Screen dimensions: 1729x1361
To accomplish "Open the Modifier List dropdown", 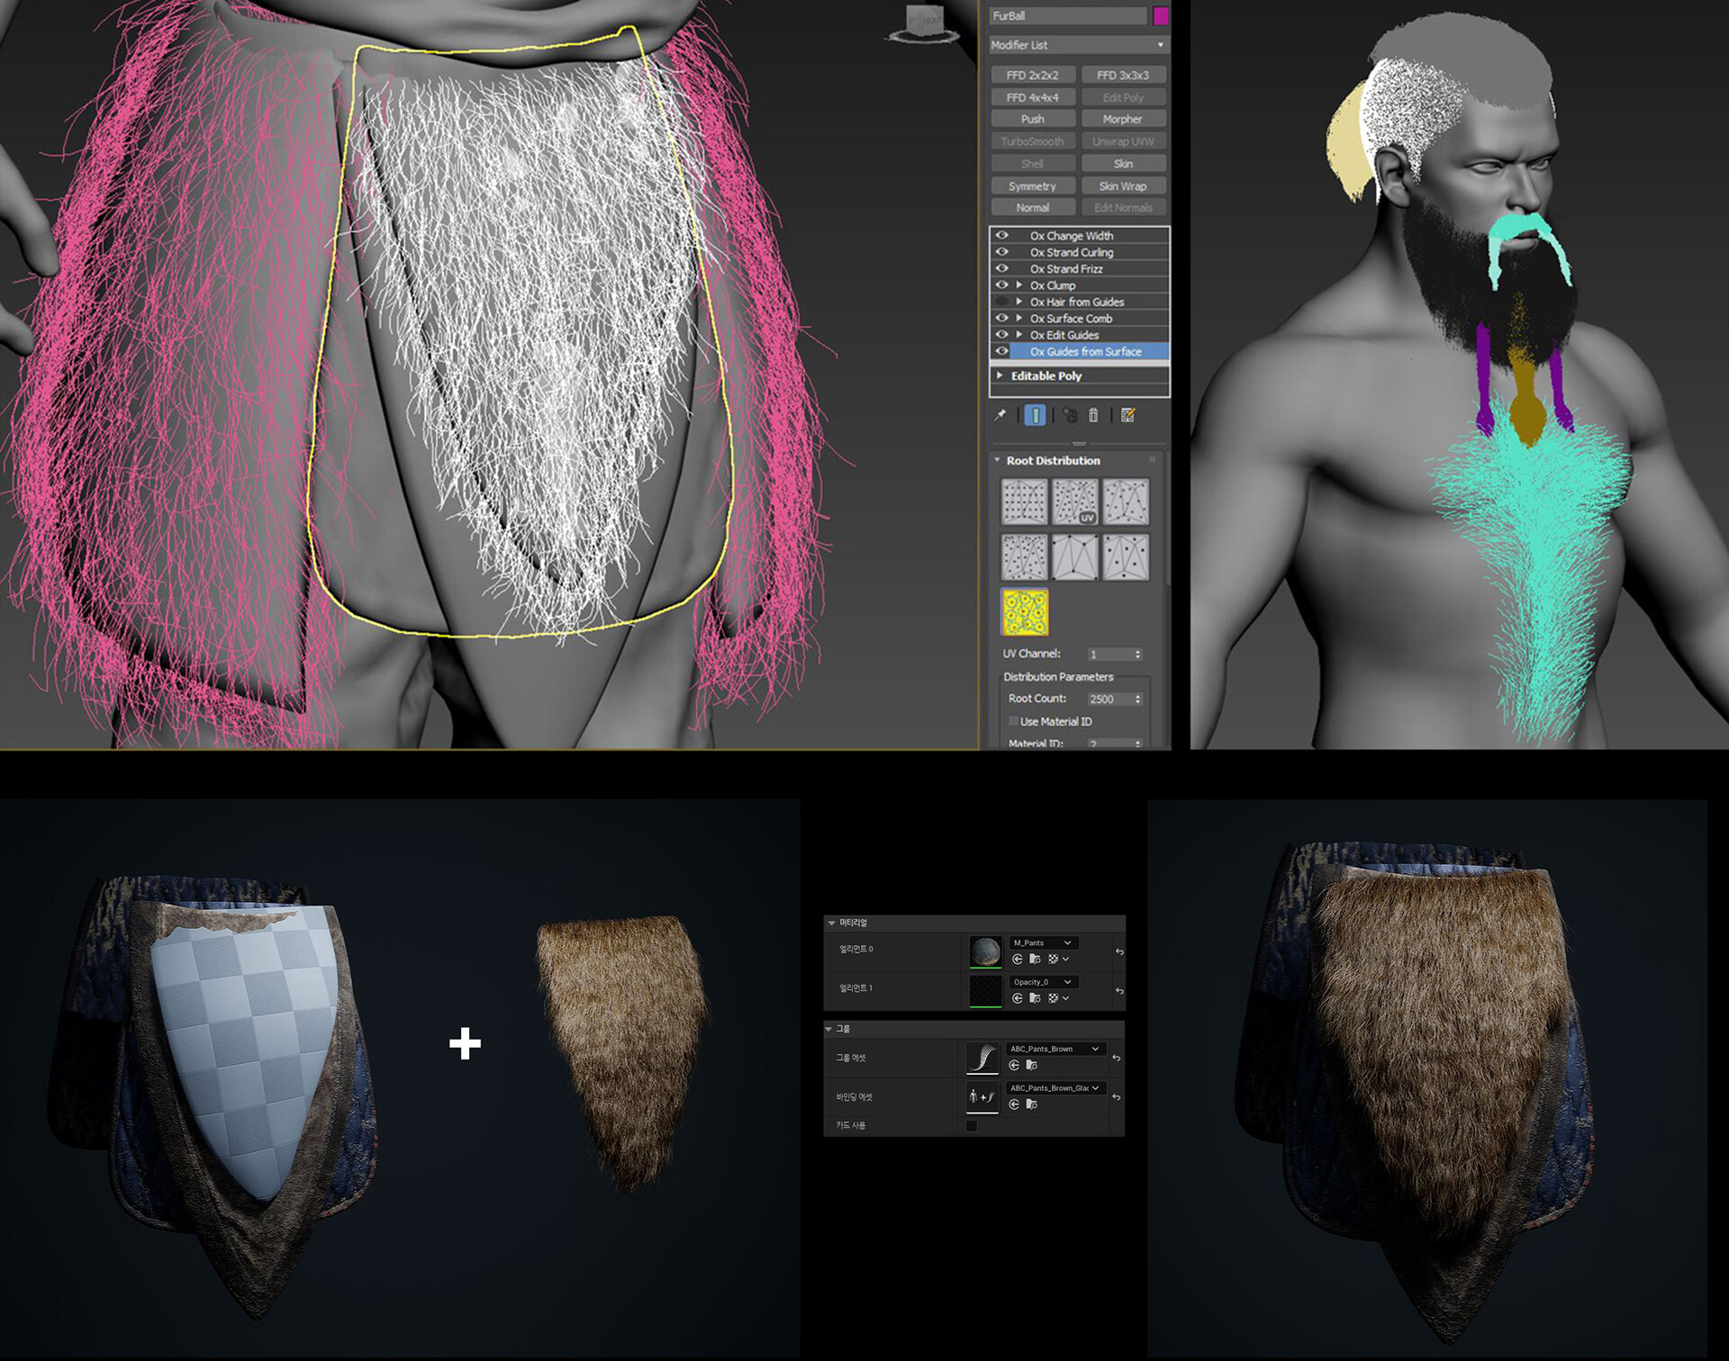I will click(x=1078, y=44).
